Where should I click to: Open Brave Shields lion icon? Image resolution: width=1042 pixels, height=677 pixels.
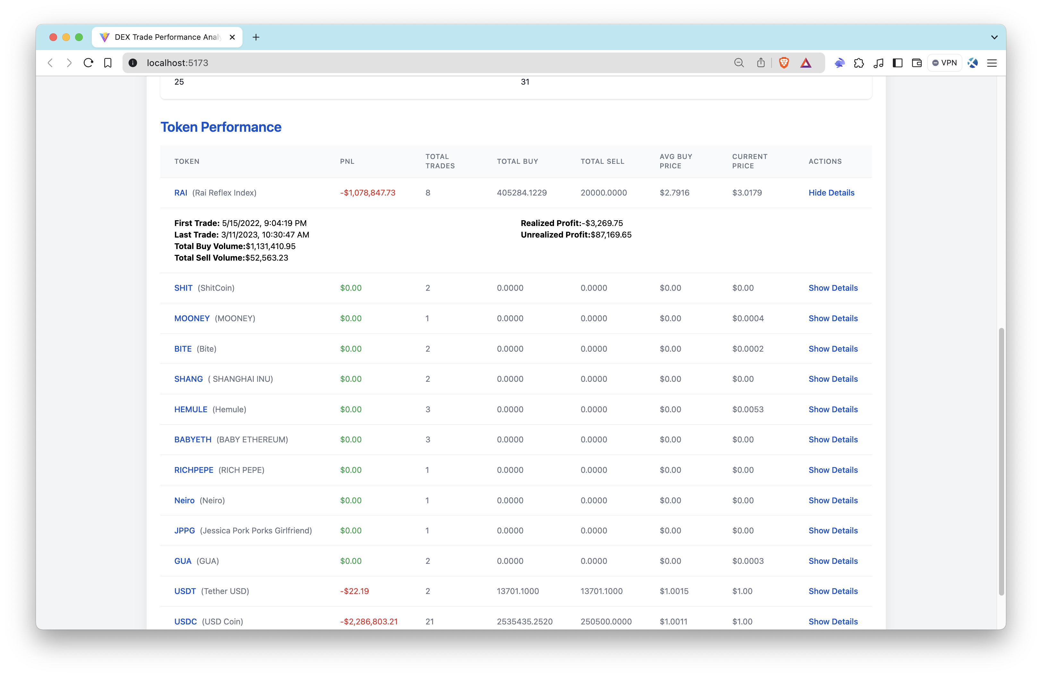(784, 63)
